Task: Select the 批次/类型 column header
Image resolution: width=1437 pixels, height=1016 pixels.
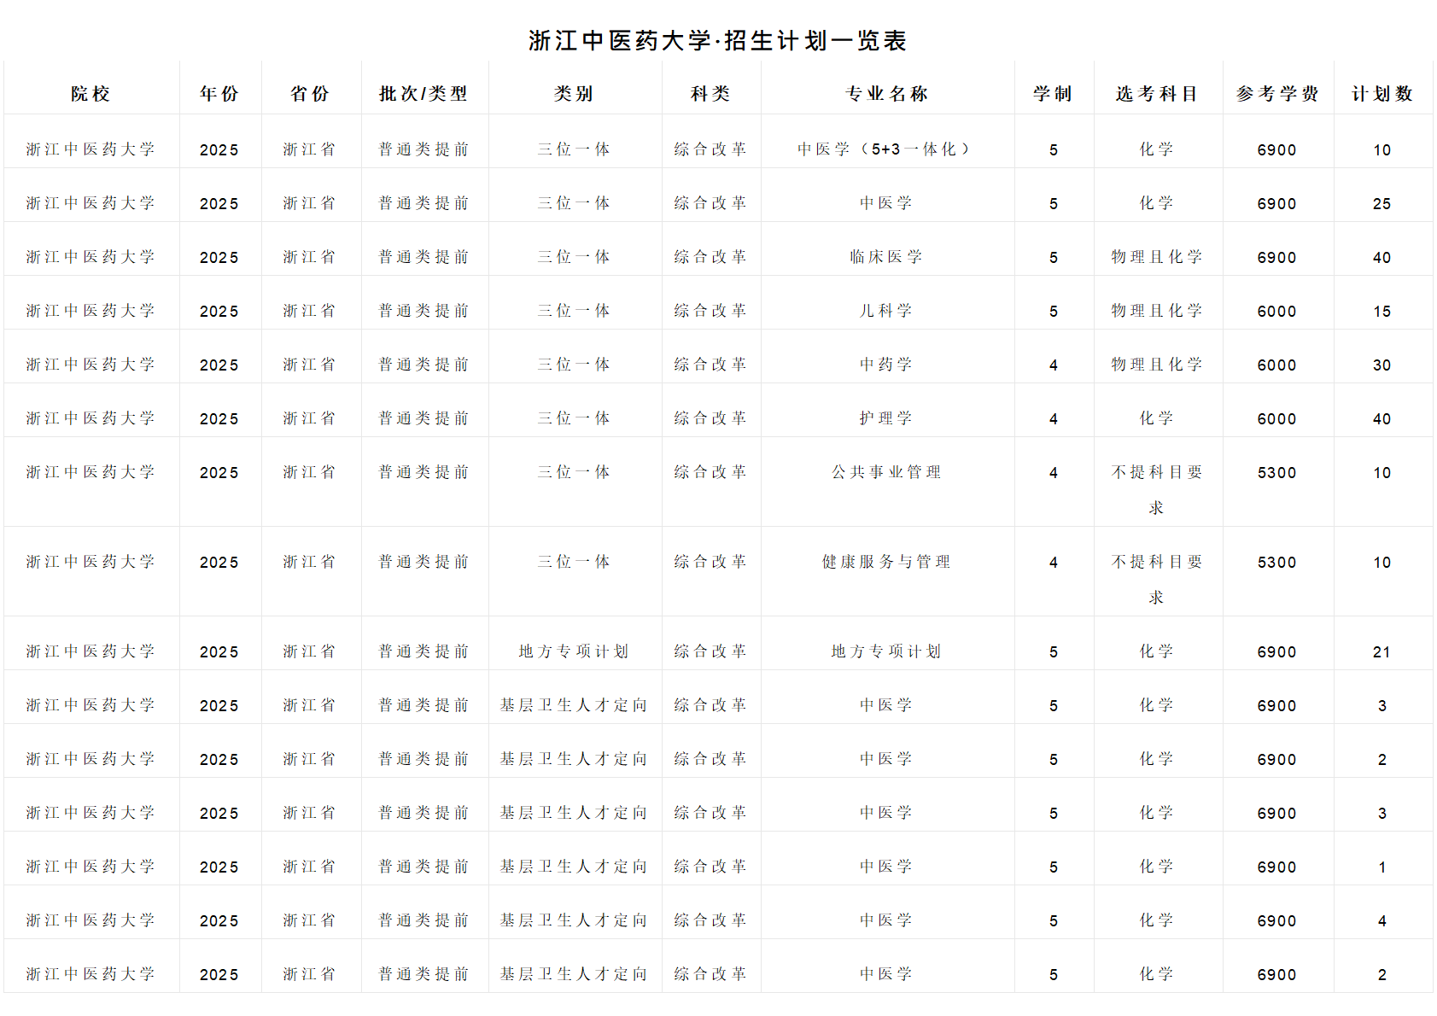Action: [x=424, y=94]
